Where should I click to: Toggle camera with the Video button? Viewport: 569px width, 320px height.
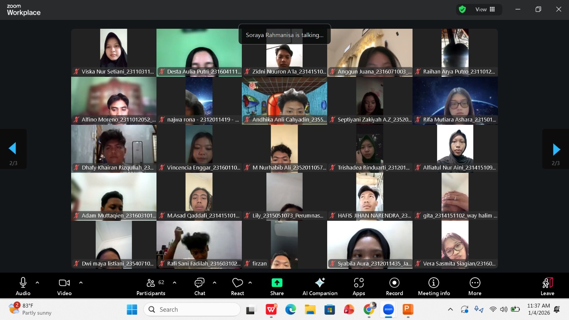pyautogui.click(x=64, y=286)
